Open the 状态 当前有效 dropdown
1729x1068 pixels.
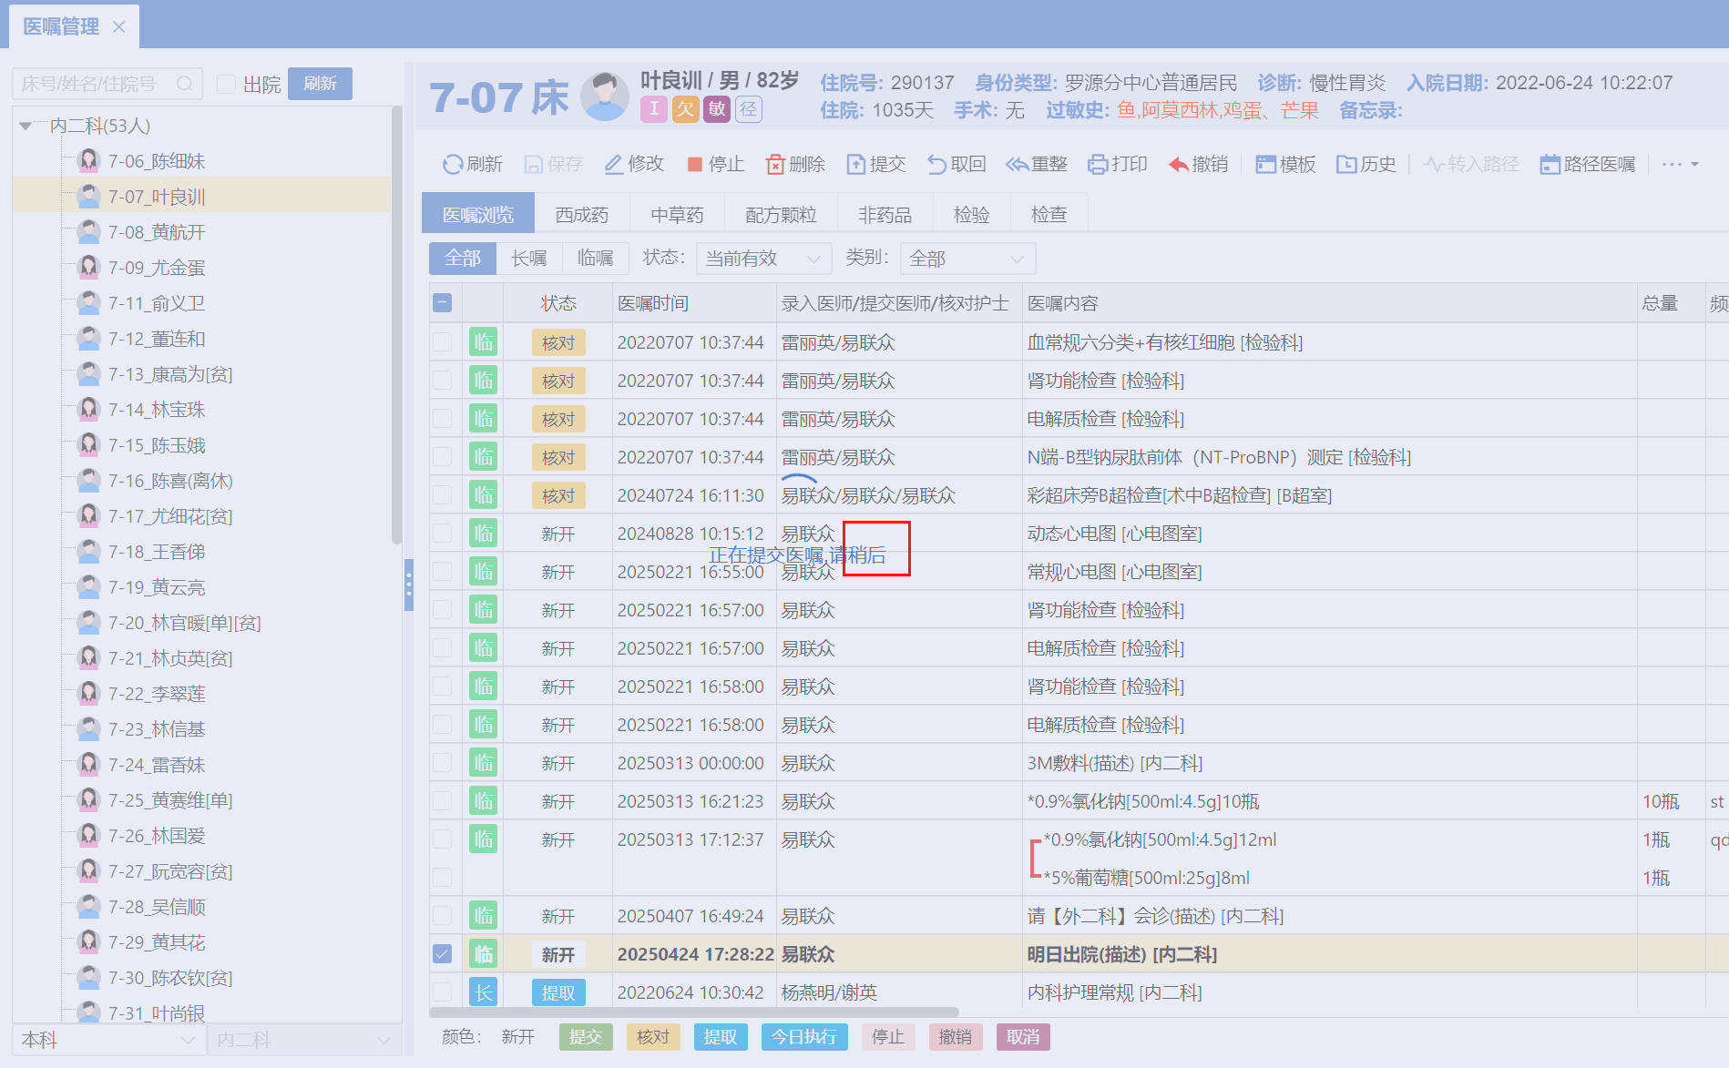[x=763, y=259]
